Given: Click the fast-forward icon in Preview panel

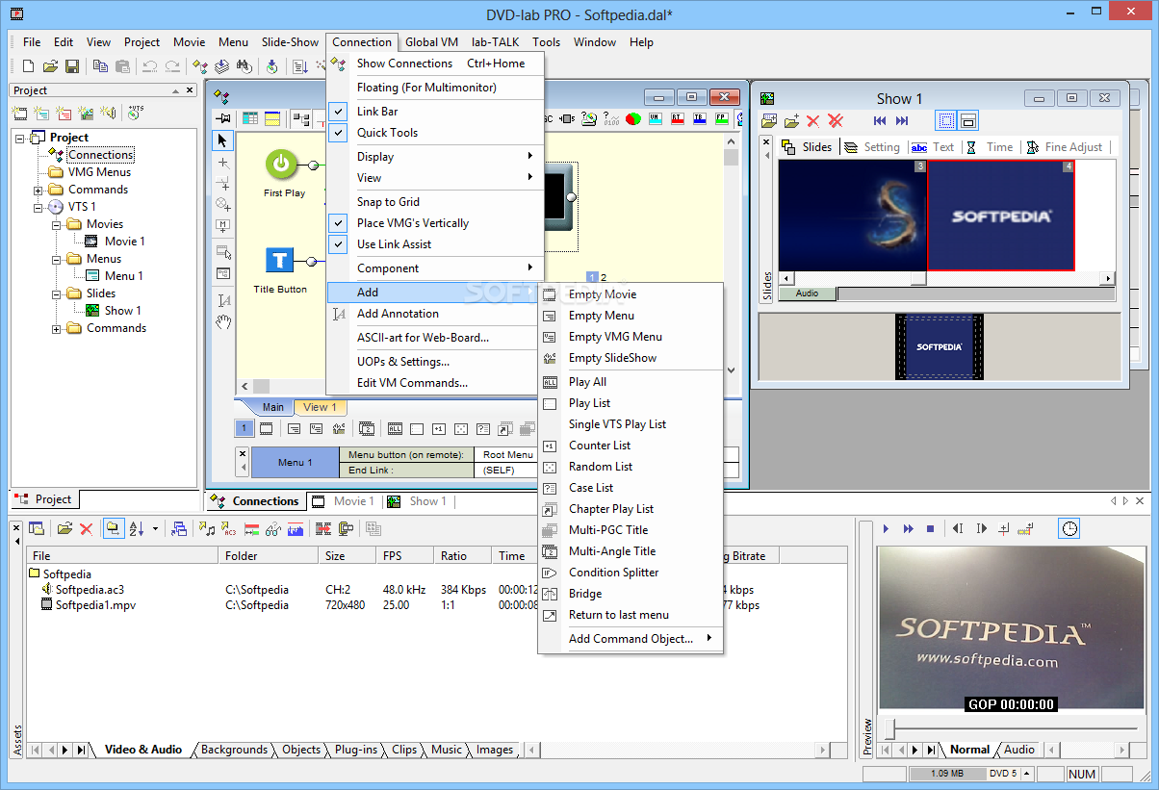Looking at the screenshot, I should (908, 528).
